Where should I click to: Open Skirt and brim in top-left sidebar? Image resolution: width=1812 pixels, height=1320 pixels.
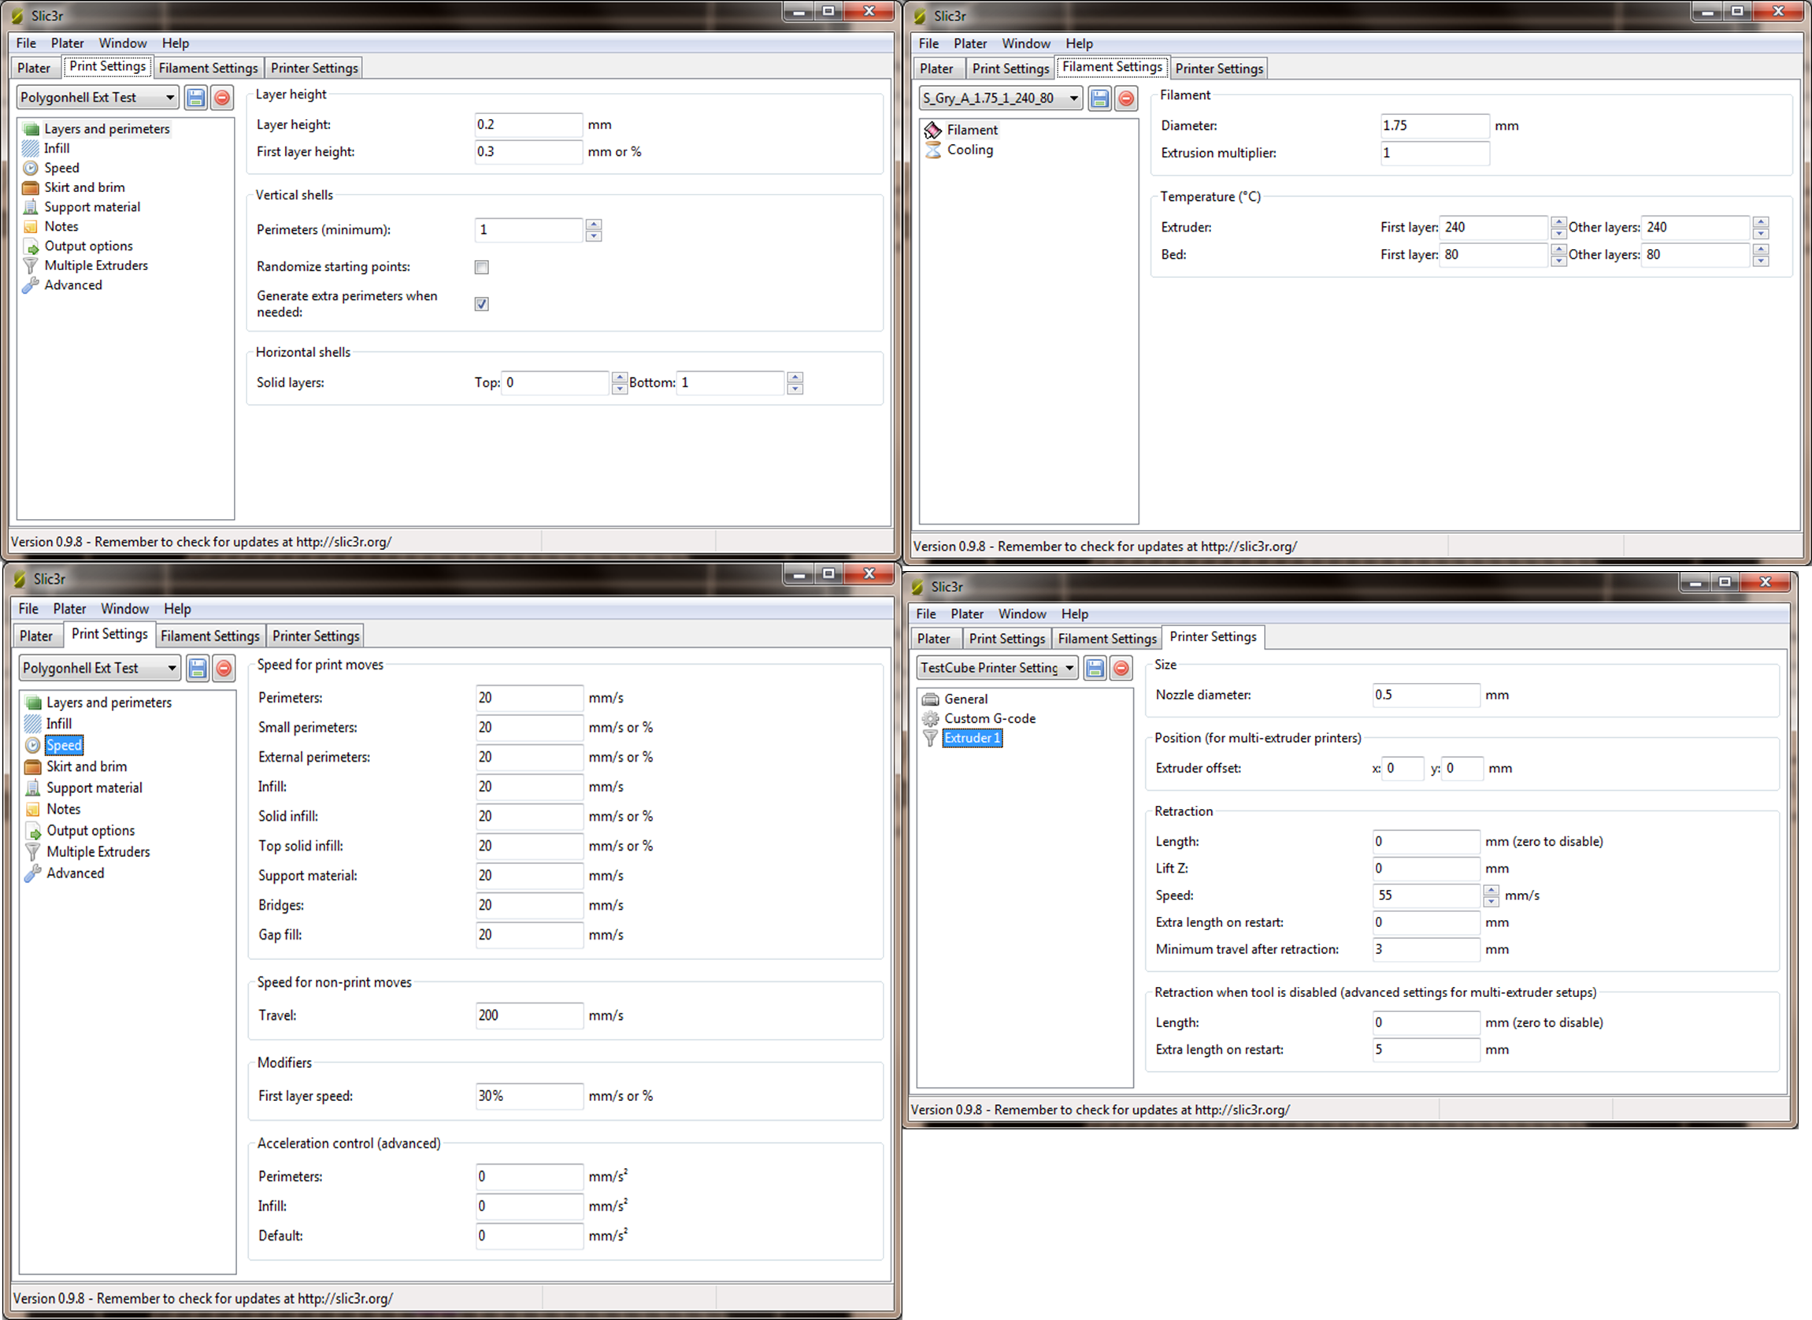pos(84,187)
